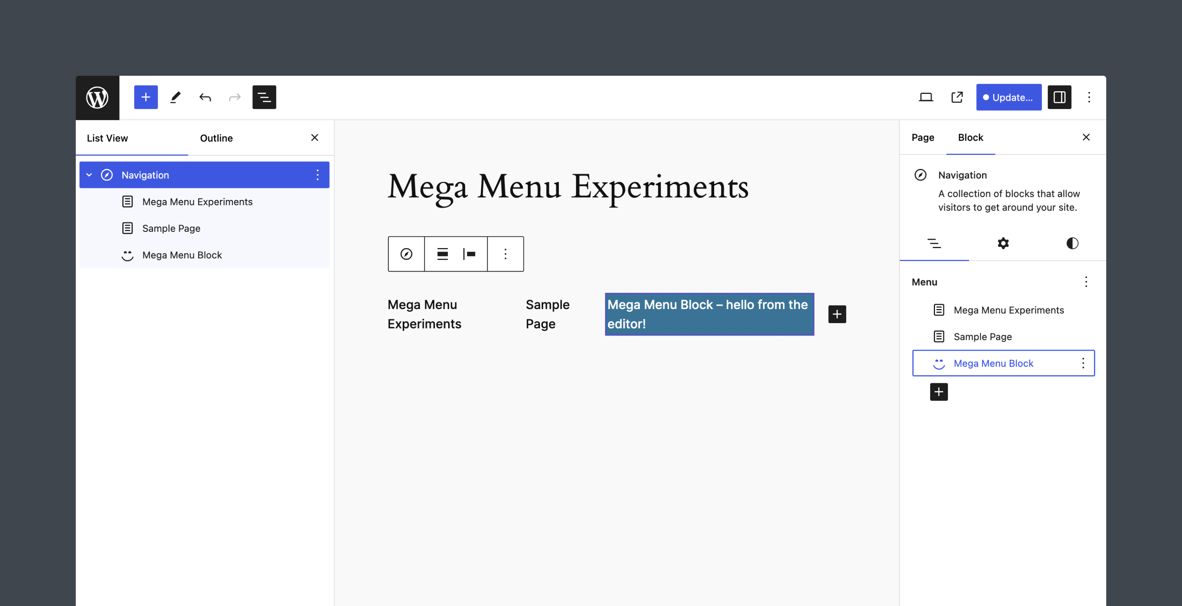Open the preview device dropdown
Viewport: 1182px width, 606px height.
[926, 97]
